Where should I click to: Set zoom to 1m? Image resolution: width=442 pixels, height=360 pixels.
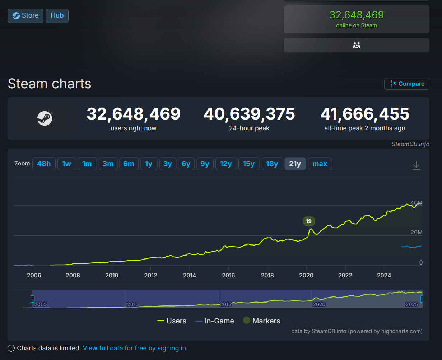pos(87,164)
